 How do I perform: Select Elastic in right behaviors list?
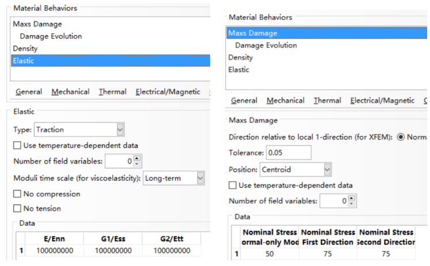point(239,70)
